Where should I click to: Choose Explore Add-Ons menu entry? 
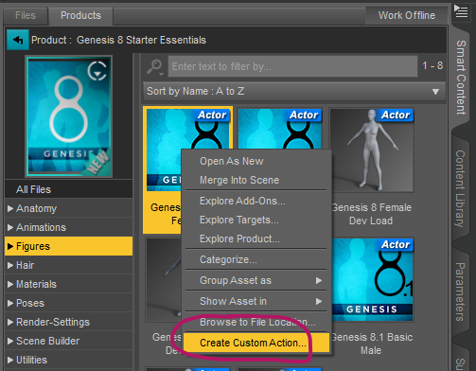(x=256, y=201)
